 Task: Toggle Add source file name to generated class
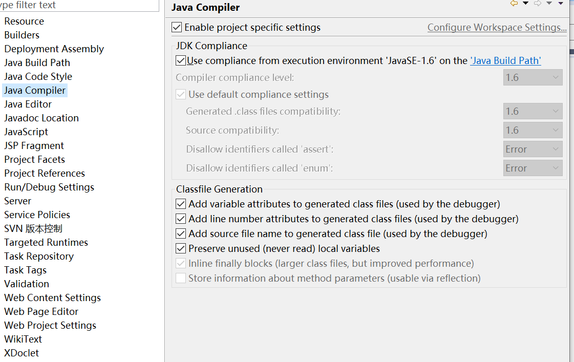[x=180, y=233]
